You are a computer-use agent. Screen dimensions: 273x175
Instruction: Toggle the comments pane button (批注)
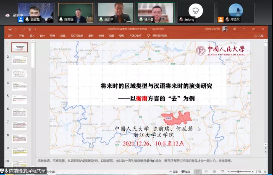coord(186,172)
